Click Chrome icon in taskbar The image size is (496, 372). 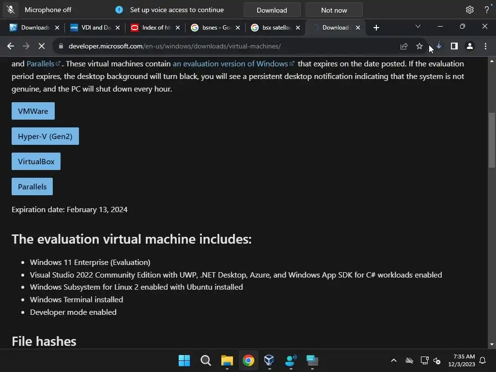[x=248, y=360]
